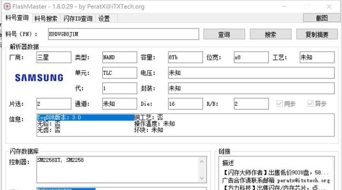Click the 类型 field showing NAND
Image resolution: width=342 pixels, height=190 pixels.
[120, 57]
